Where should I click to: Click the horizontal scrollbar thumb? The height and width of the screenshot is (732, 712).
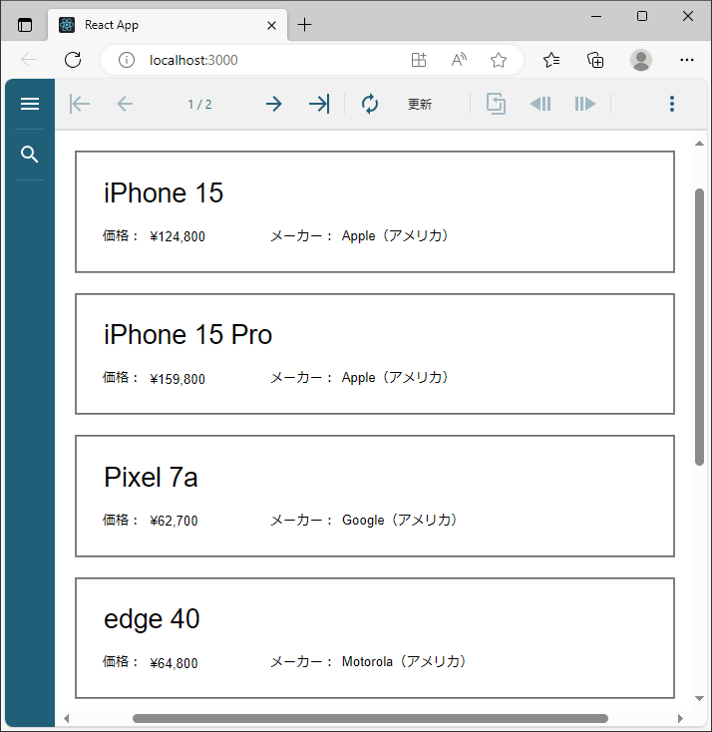point(370,718)
